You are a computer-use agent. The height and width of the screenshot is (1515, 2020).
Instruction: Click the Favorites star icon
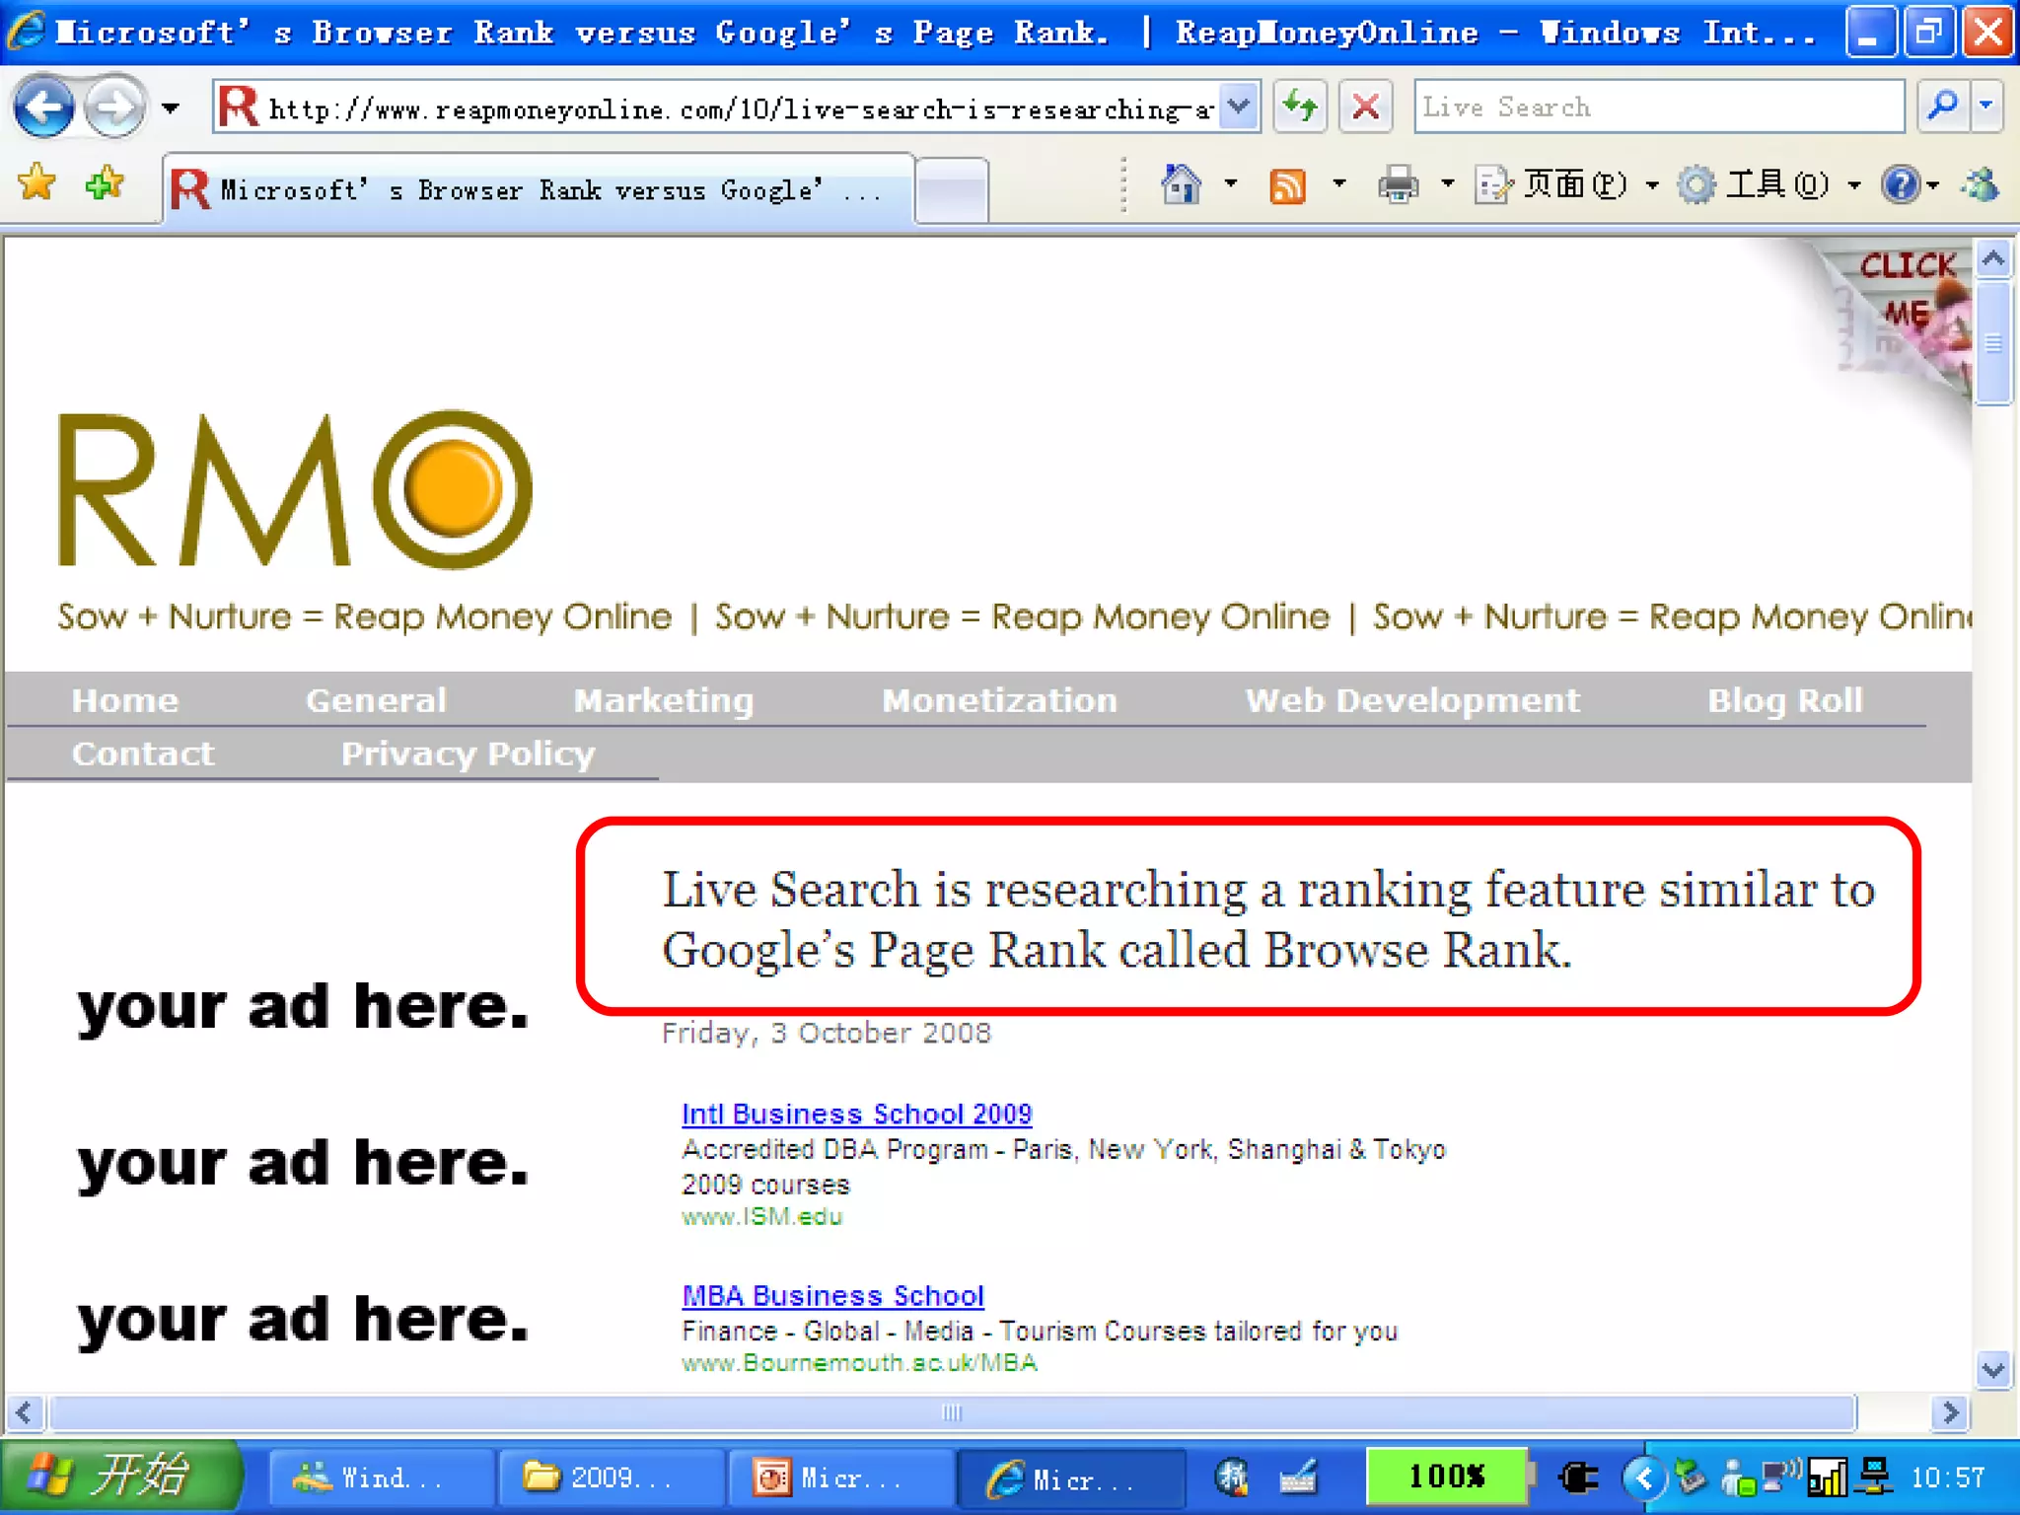37,183
